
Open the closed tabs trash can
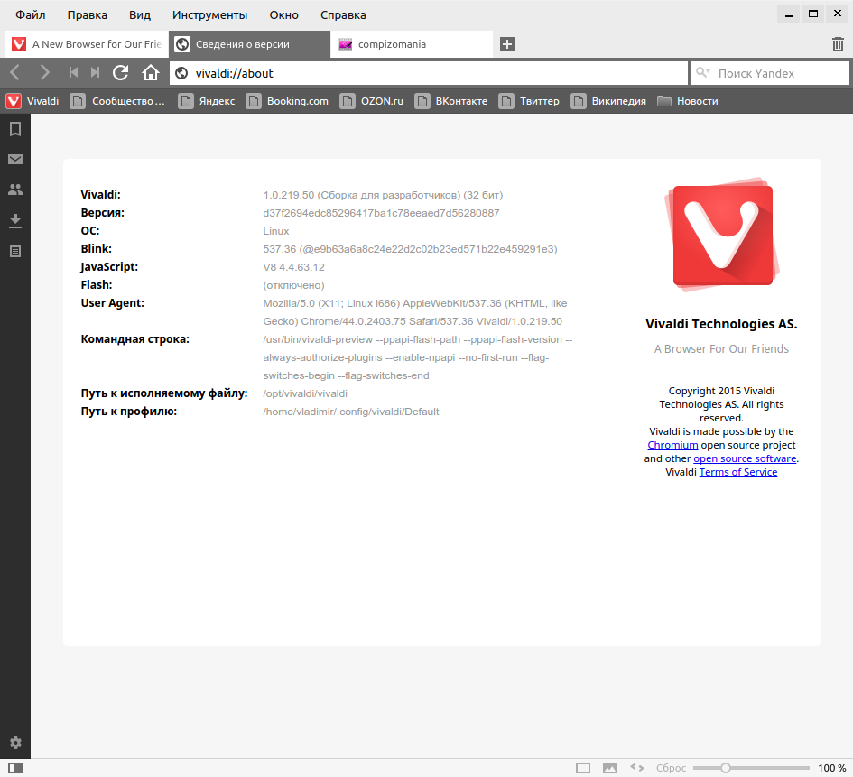(838, 44)
